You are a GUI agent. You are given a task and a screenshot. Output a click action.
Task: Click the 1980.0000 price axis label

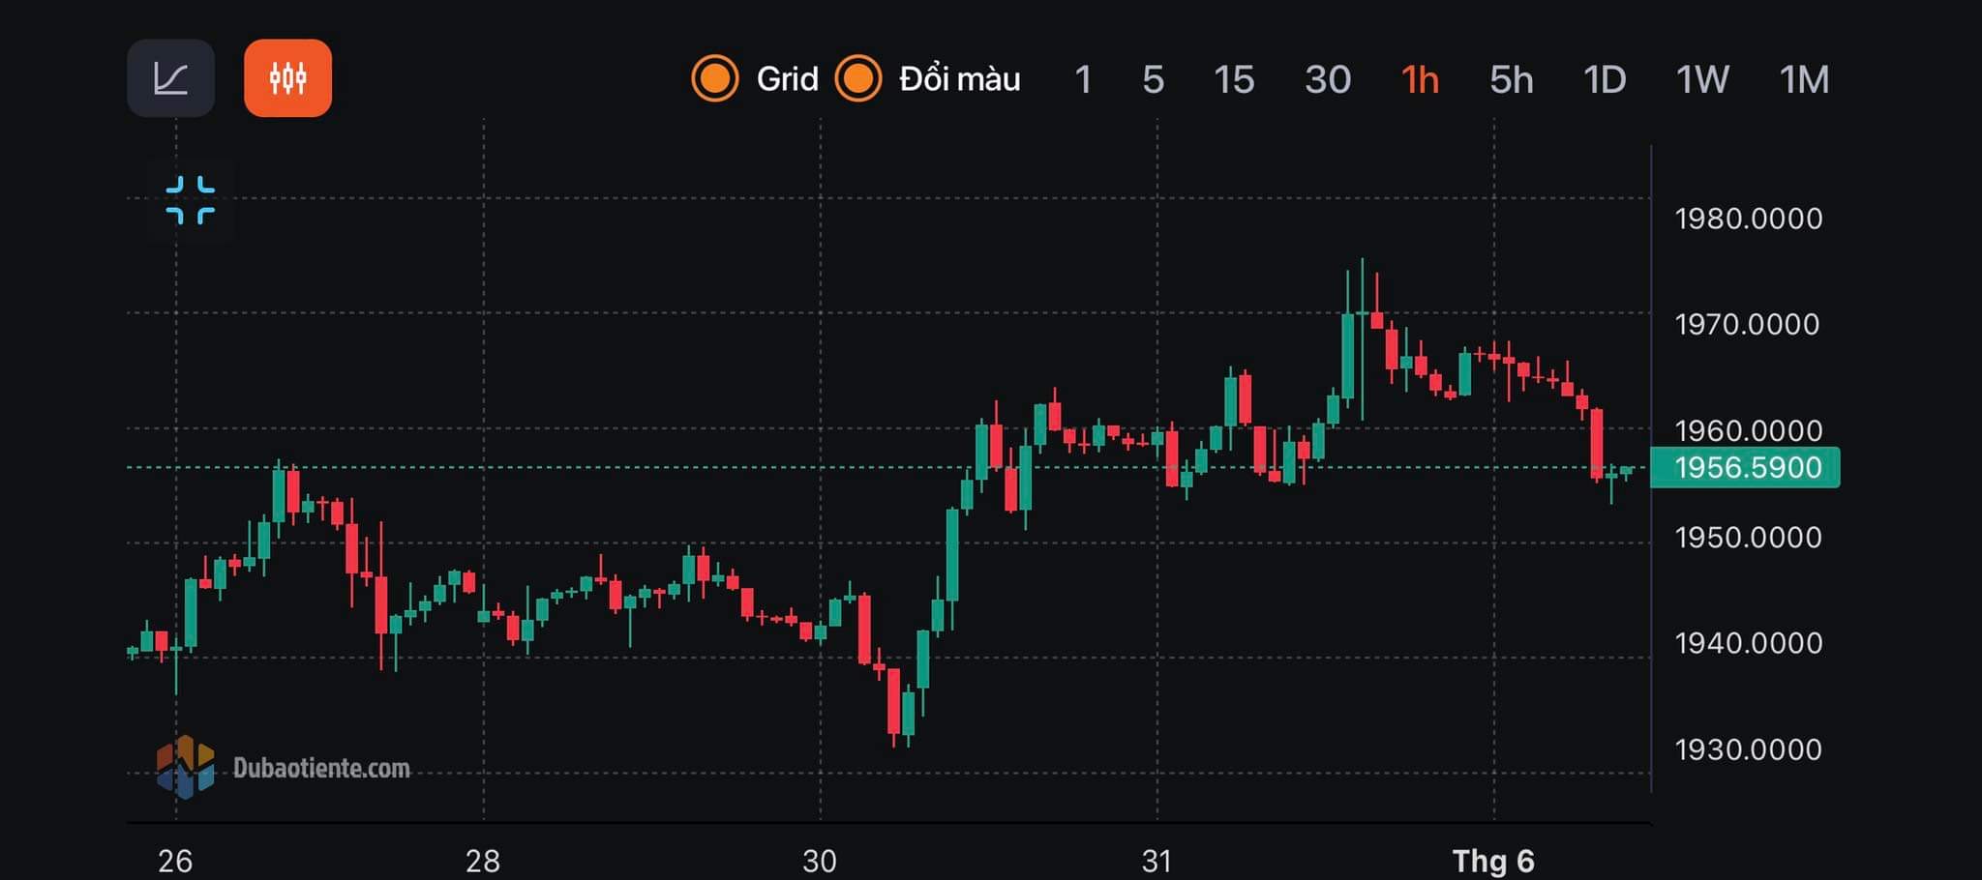[1748, 219]
